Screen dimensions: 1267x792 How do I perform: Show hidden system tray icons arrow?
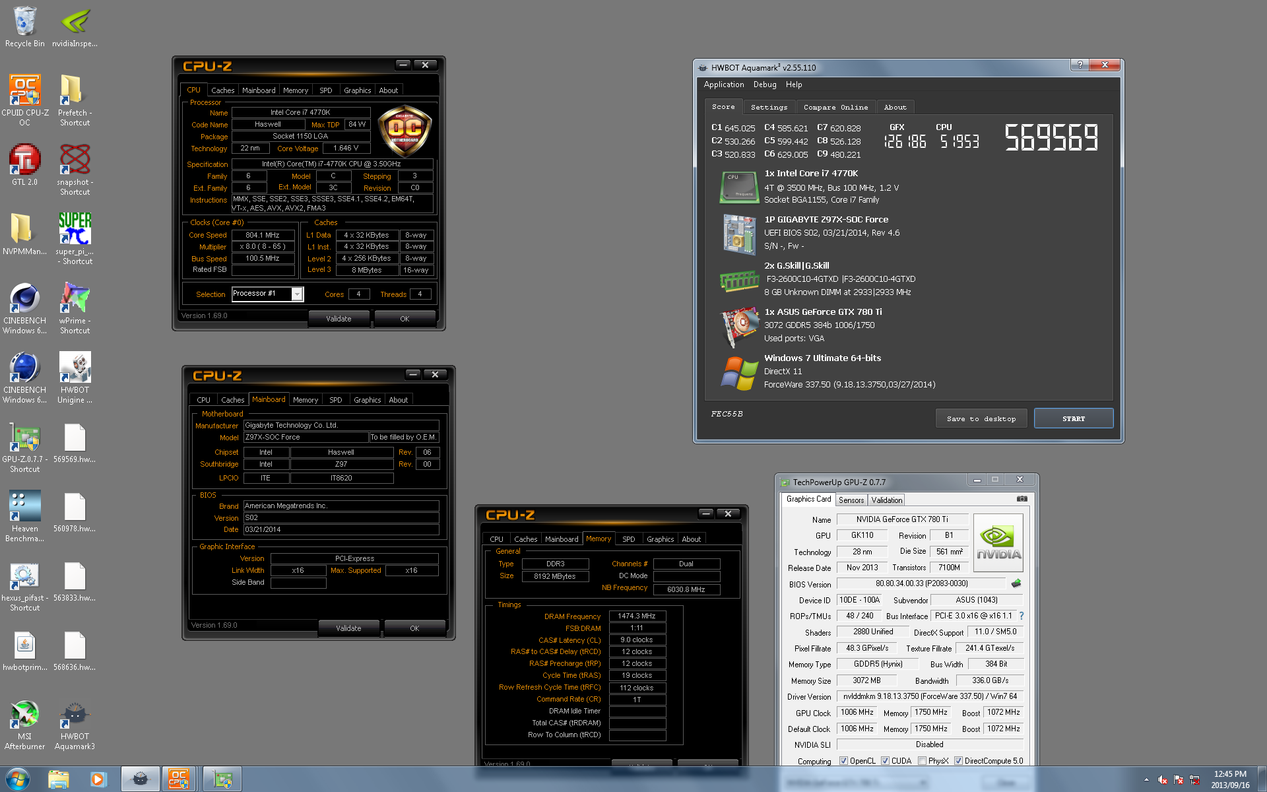(1146, 779)
